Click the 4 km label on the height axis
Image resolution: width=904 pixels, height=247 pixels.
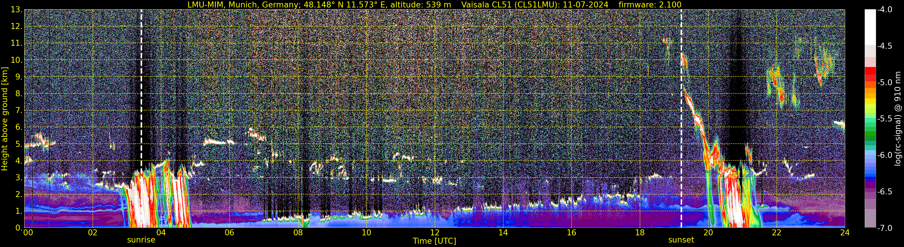pyautogui.click(x=19, y=161)
